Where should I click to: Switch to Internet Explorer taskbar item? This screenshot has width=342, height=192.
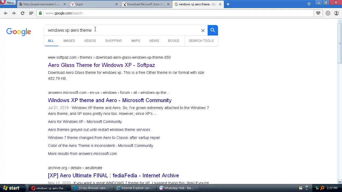coord(135,188)
